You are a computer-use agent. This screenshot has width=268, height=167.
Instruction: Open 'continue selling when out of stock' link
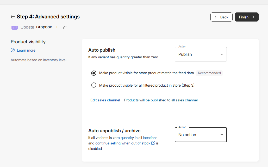[x=123, y=143]
